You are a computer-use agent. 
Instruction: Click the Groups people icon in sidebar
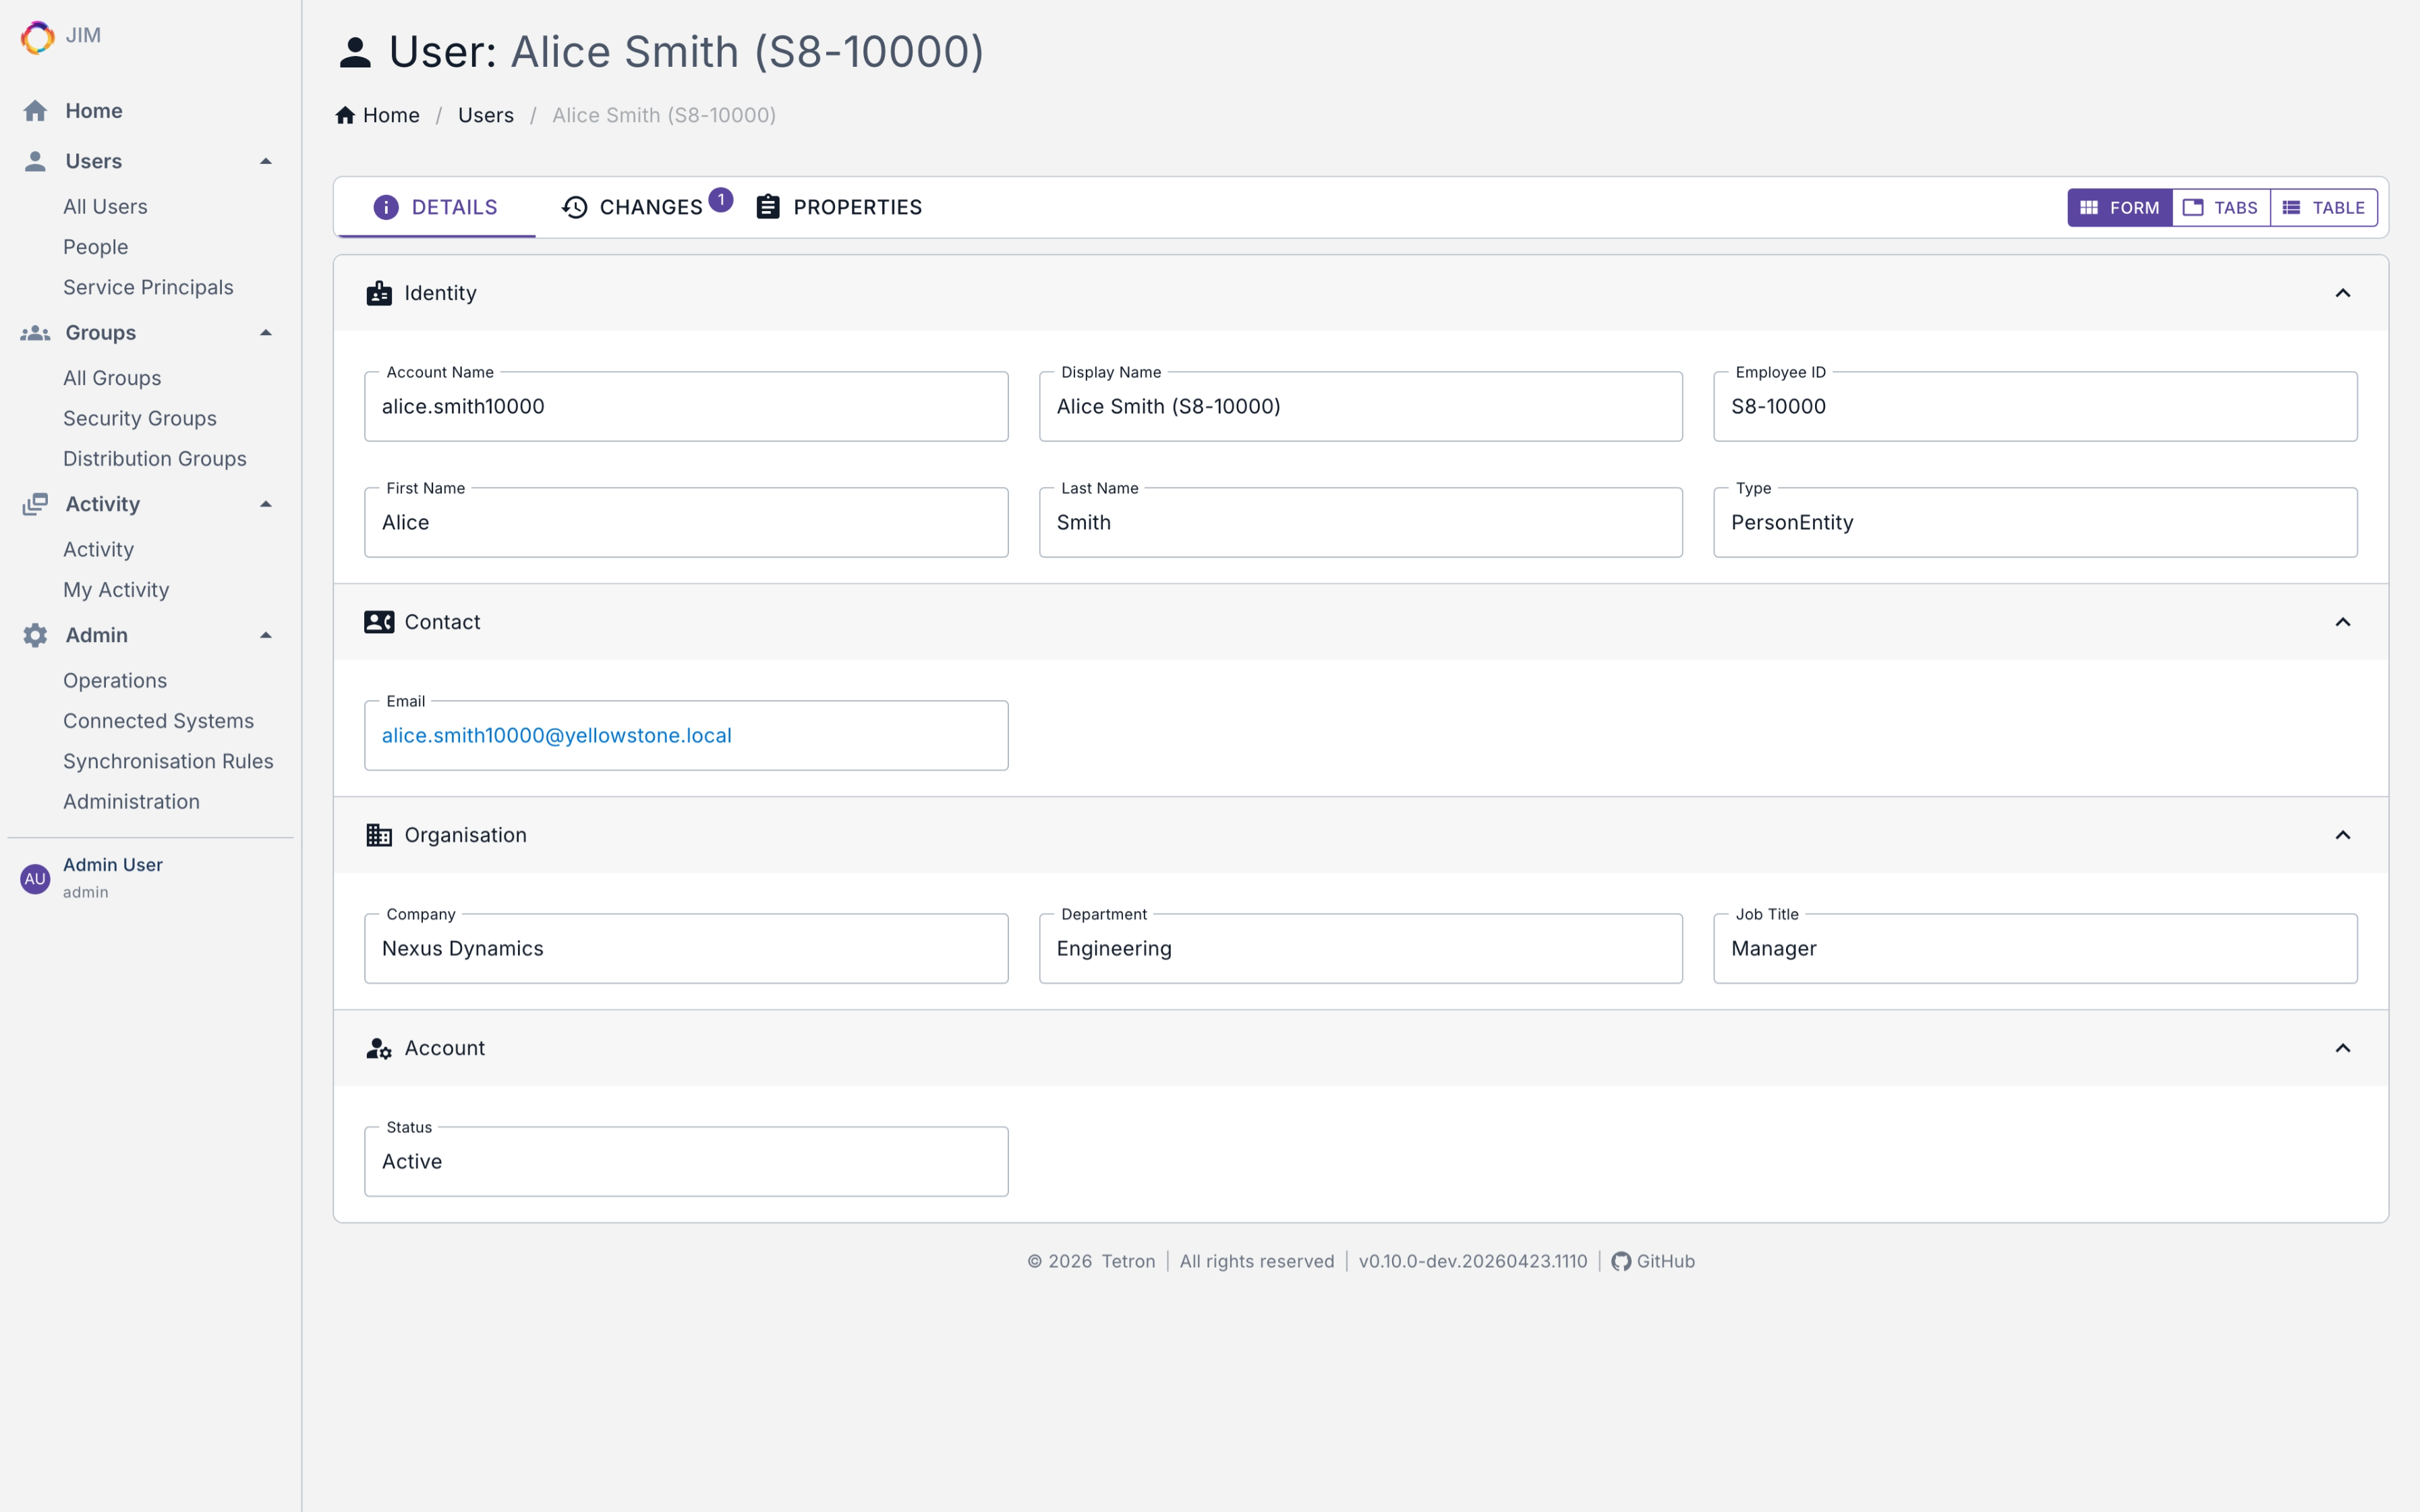pyautogui.click(x=35, y=333)
